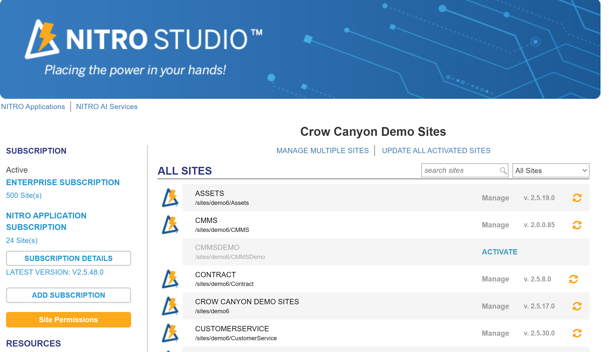Screen dimensions: 609x352
Task: Click Manage for CROW CANYON DEMO SITES
Action: click(x=495, y=306)
